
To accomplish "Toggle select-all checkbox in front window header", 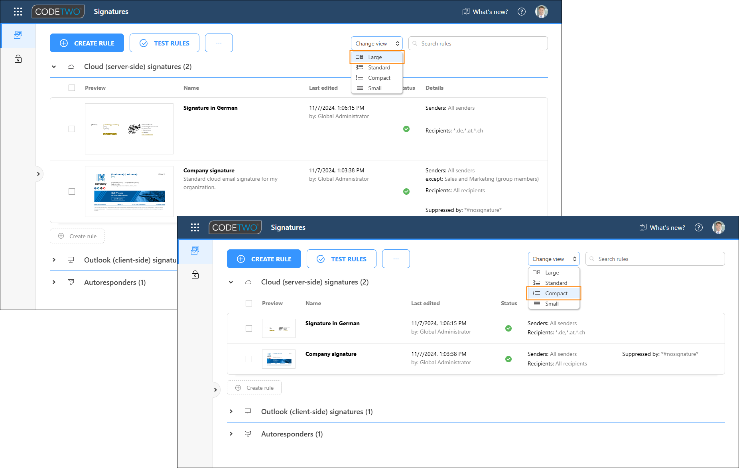I will coord(249,303).
